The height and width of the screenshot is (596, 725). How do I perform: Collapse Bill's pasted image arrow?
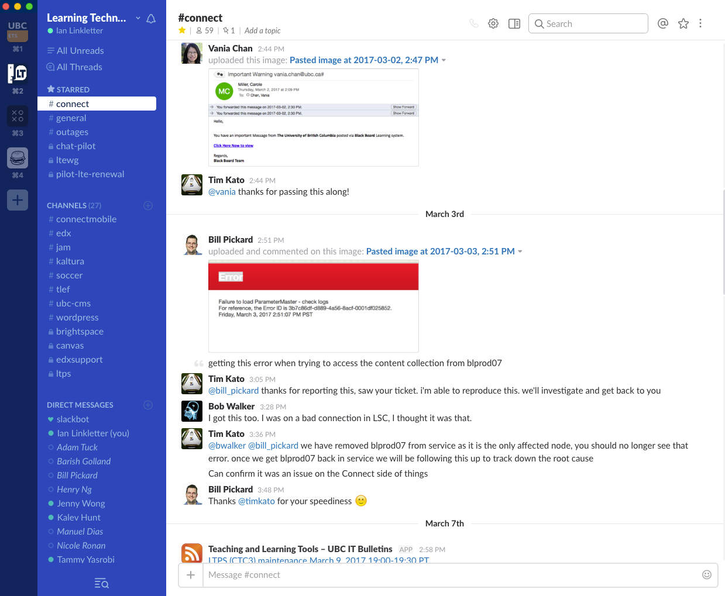[x=520, y=252]
